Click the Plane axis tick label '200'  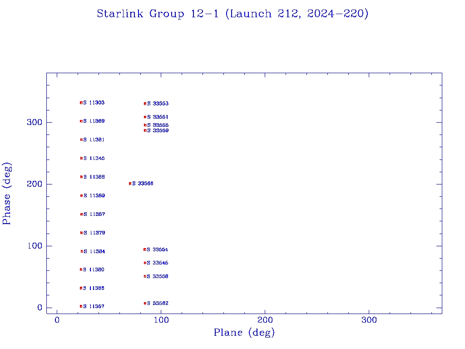click(x=265, y=320)
